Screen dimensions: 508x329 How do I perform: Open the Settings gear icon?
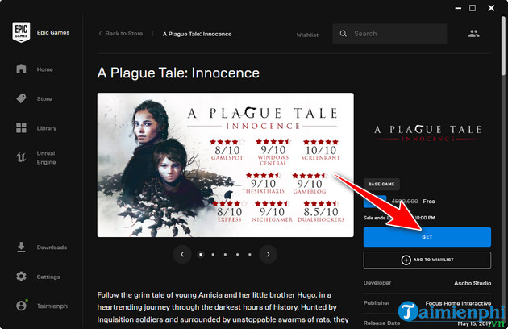click(21, 277)
